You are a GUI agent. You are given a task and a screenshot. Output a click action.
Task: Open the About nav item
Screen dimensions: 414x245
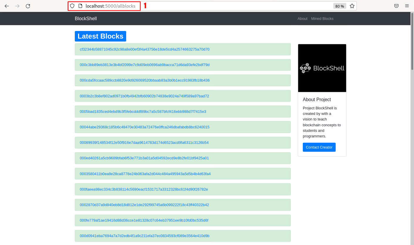tap(302, 18)
